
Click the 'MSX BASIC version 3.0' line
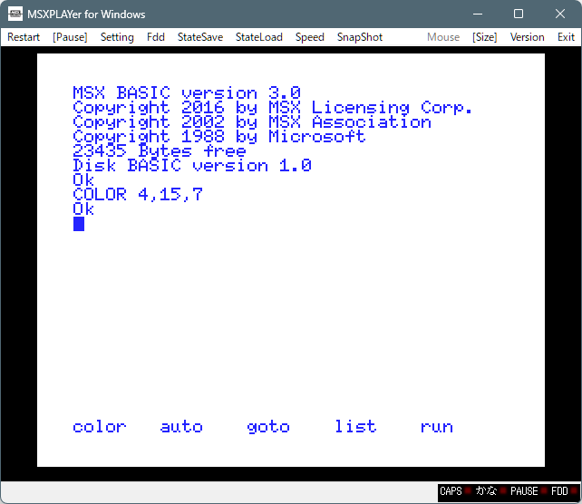(x=187, y=92)
